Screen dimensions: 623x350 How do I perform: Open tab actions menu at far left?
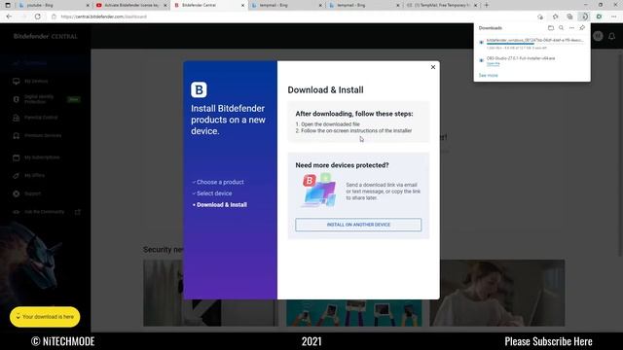pos(8,5)
